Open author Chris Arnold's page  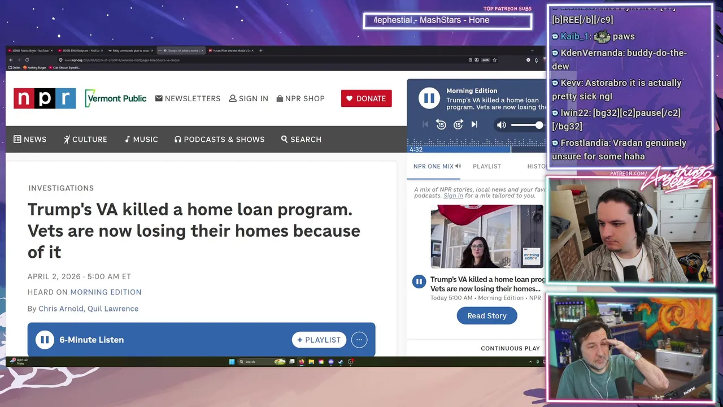[x=61, y=309]
